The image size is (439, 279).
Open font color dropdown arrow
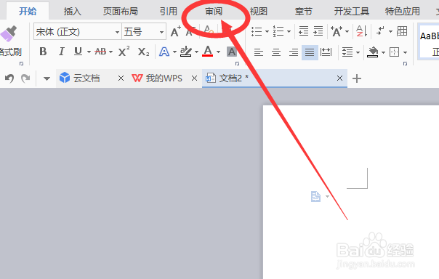[218, 52]
